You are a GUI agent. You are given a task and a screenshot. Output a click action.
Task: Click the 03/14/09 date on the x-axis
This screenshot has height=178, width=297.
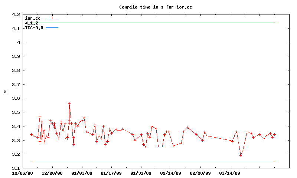[x=229, y=173]
